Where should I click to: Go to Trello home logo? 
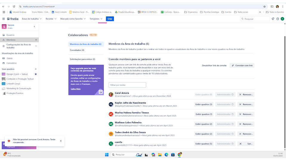pyautogui.click(x=13, y=19)
